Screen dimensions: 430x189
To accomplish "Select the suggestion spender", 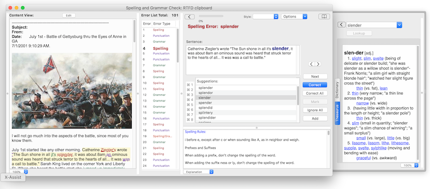I will click(246, 103).
